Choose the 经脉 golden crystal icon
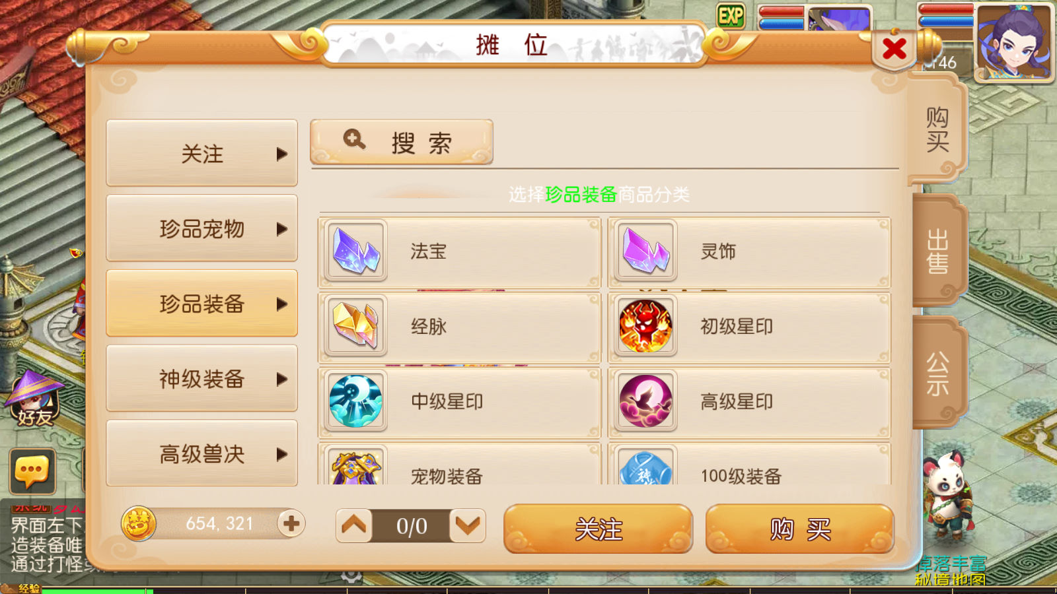 (355, 326)
